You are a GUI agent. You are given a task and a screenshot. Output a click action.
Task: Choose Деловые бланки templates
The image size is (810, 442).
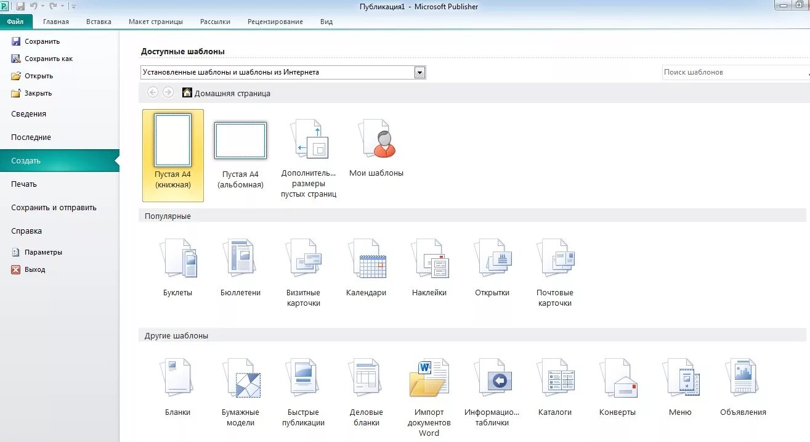pos(366,393)
